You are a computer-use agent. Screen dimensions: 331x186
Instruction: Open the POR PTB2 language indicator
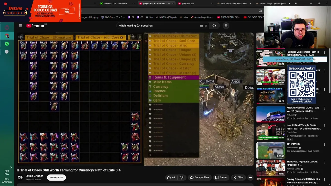[7, 172]
